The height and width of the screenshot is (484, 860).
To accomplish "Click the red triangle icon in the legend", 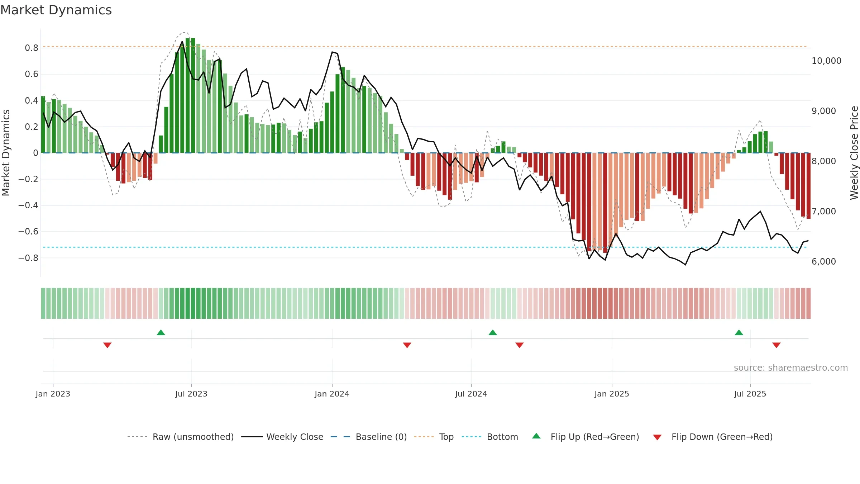I will [x=657, y=437].
